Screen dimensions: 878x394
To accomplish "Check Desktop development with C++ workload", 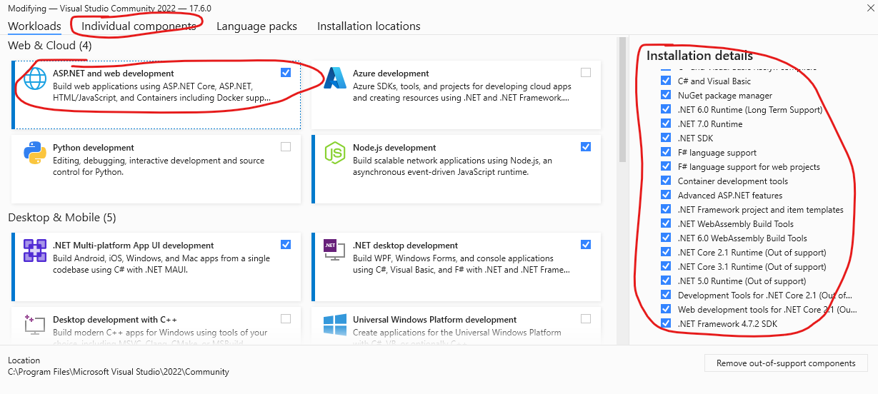I will point(286,319).
